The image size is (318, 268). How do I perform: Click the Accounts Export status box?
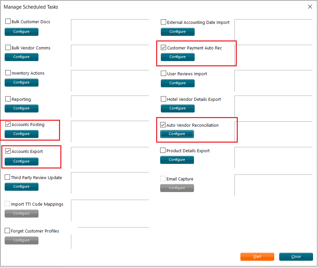110,158
